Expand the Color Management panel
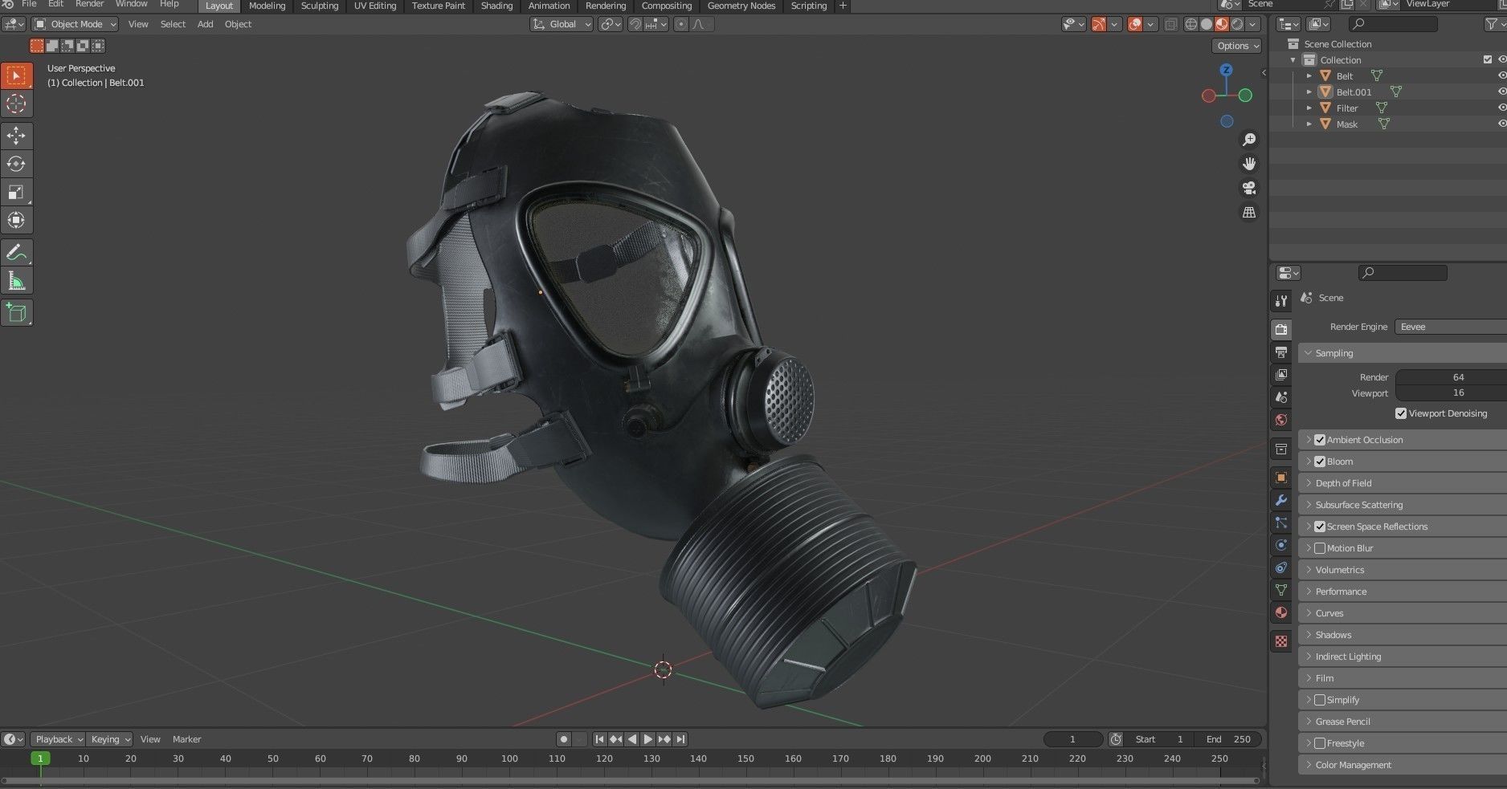The image size is (1507, 789). [1403, 765]
